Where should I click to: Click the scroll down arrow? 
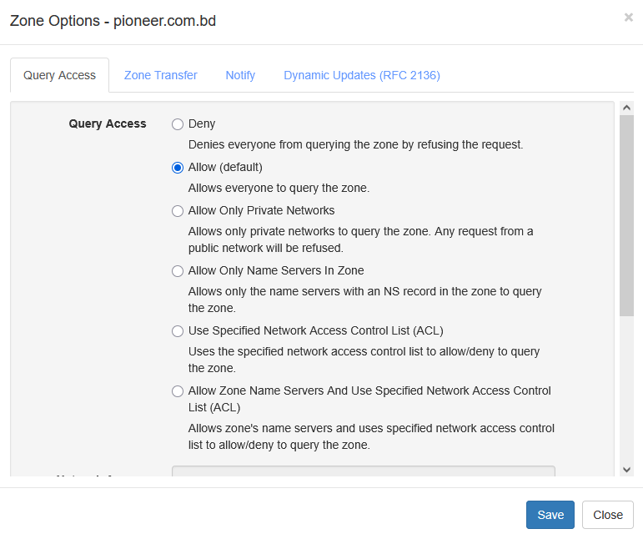coord(626,470)
